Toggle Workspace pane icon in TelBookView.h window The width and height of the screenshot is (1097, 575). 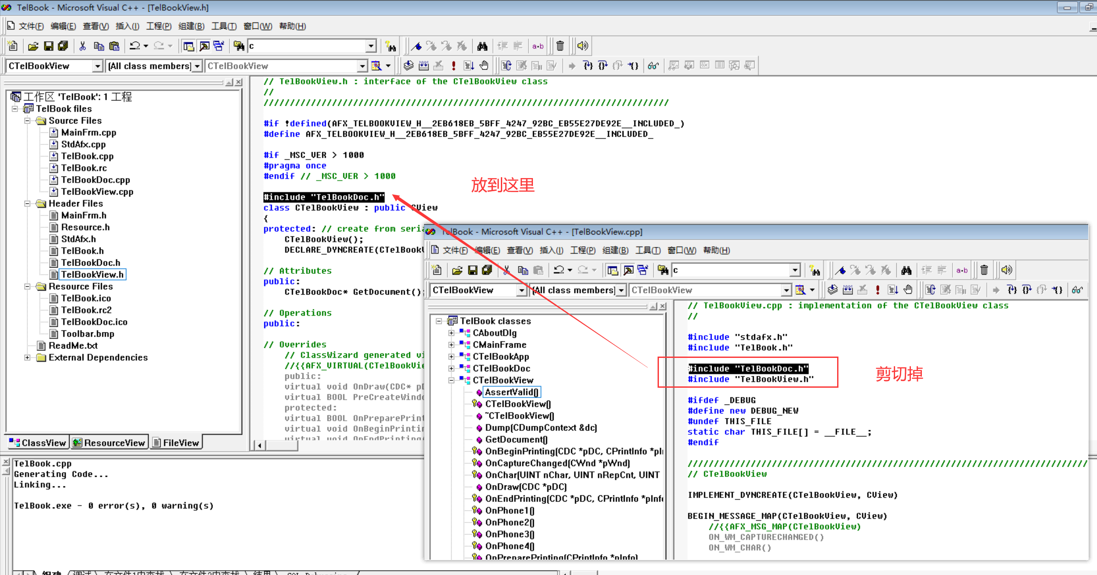click(x=189, y=46)
